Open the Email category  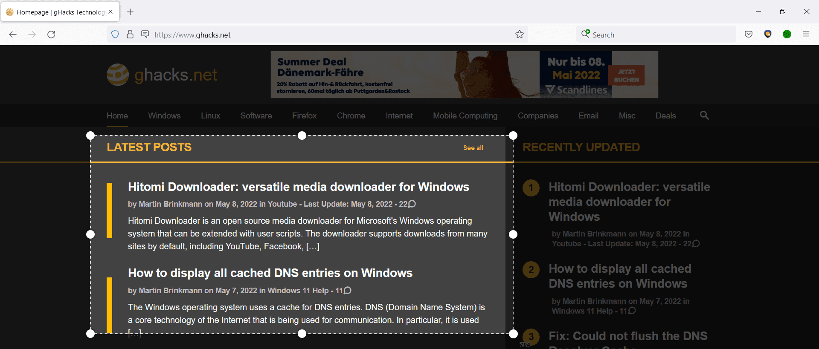[589, 116]
